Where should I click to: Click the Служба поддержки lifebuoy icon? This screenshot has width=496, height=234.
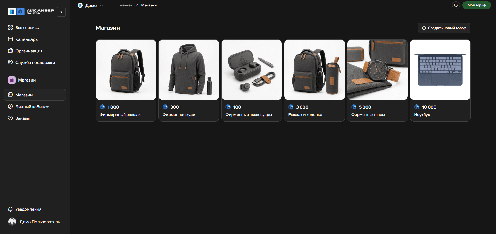[10, 62]
